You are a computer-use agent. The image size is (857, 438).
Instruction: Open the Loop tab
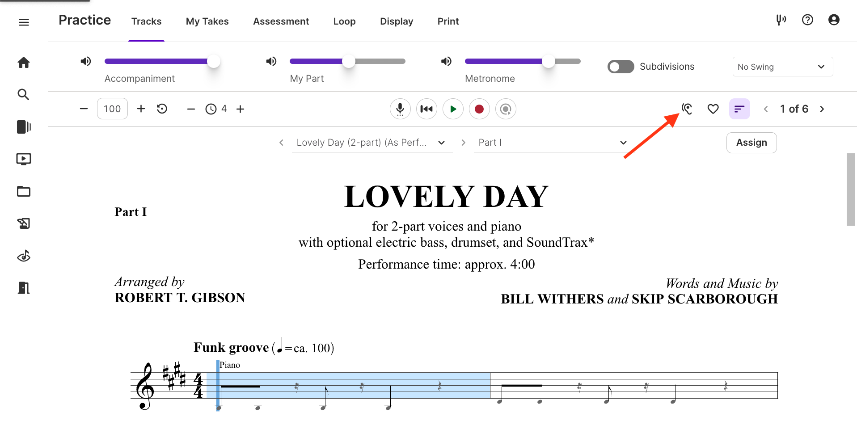tap(344, 21)
